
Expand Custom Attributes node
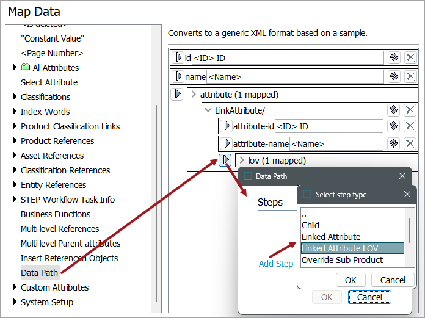click(15, 287)
